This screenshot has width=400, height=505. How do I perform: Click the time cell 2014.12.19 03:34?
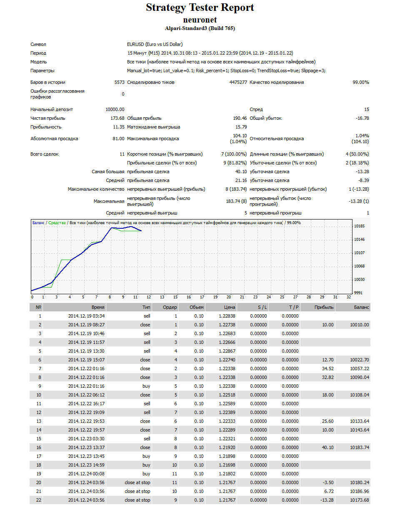(86, 316)
